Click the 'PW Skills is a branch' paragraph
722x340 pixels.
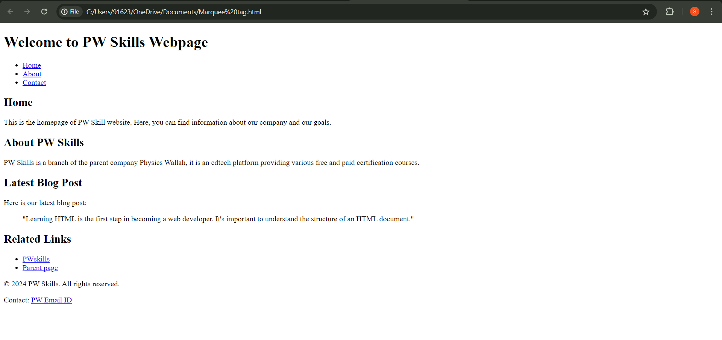[211, 163]
